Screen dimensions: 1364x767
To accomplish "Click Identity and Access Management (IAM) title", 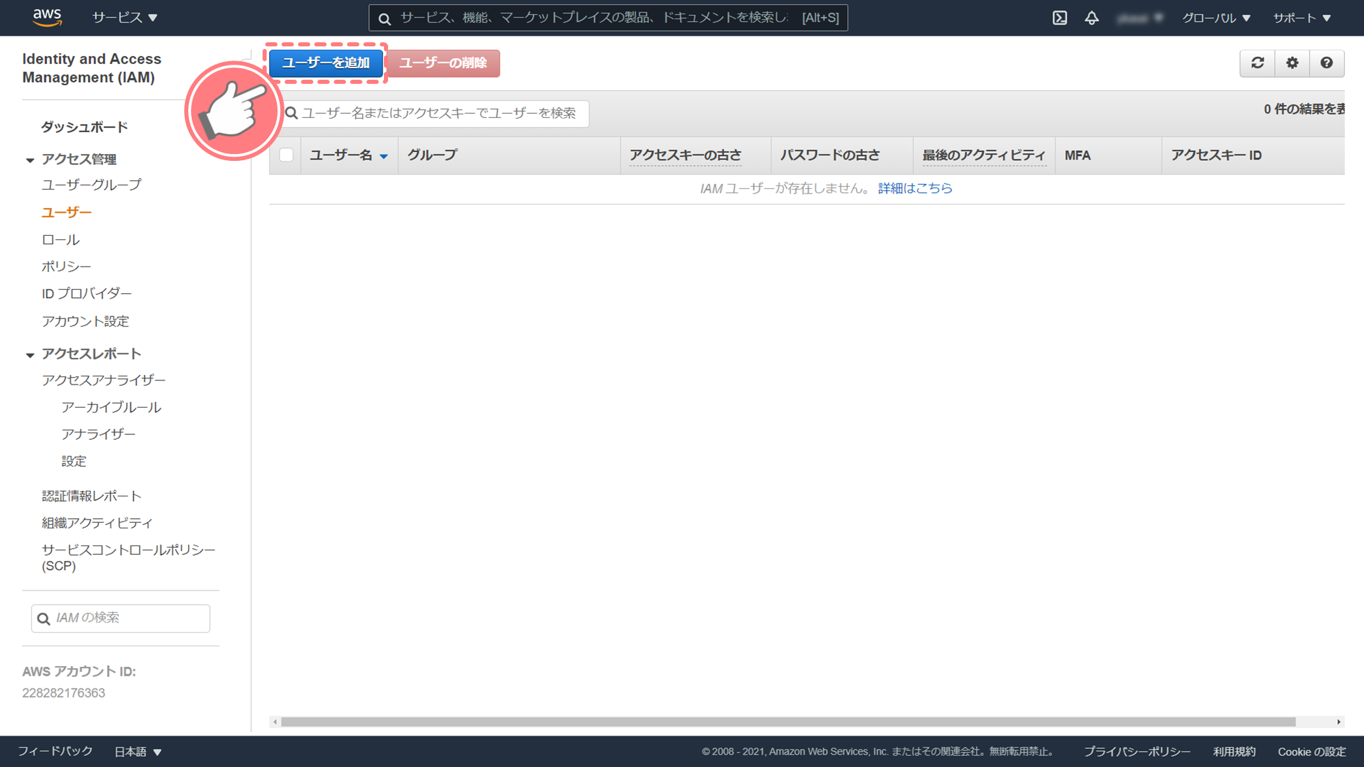I will click(92, 68).
